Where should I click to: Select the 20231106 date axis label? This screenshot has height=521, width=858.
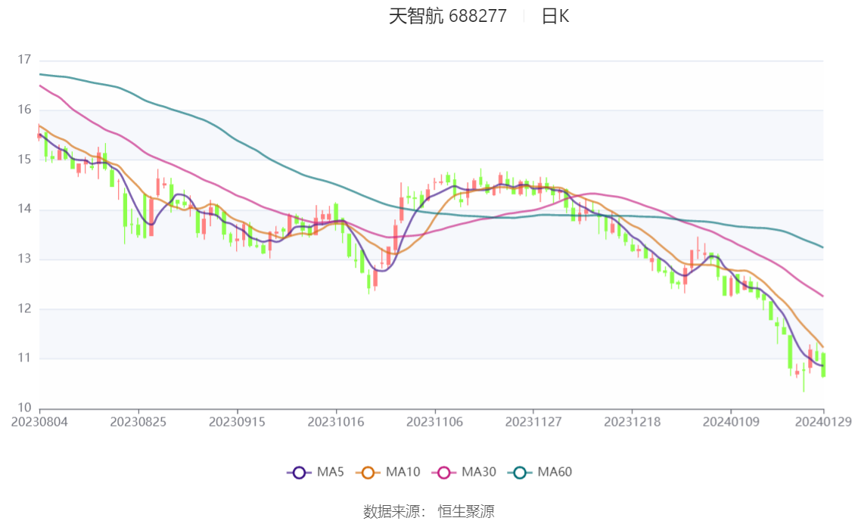[x=434, y=422]
